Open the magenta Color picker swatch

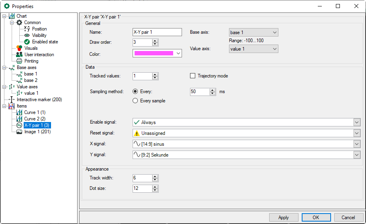(x=157, y=53)
